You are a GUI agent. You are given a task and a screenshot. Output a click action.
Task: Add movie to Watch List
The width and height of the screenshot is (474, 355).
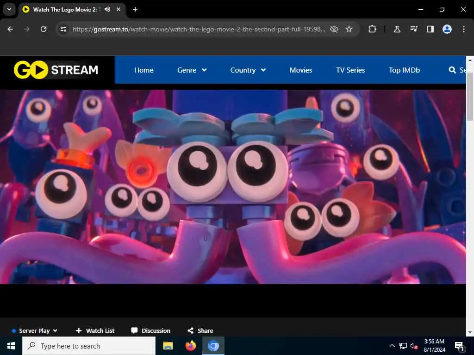[x=95, y=331]
